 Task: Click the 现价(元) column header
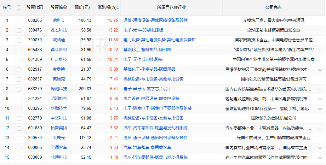coord(82,7)
